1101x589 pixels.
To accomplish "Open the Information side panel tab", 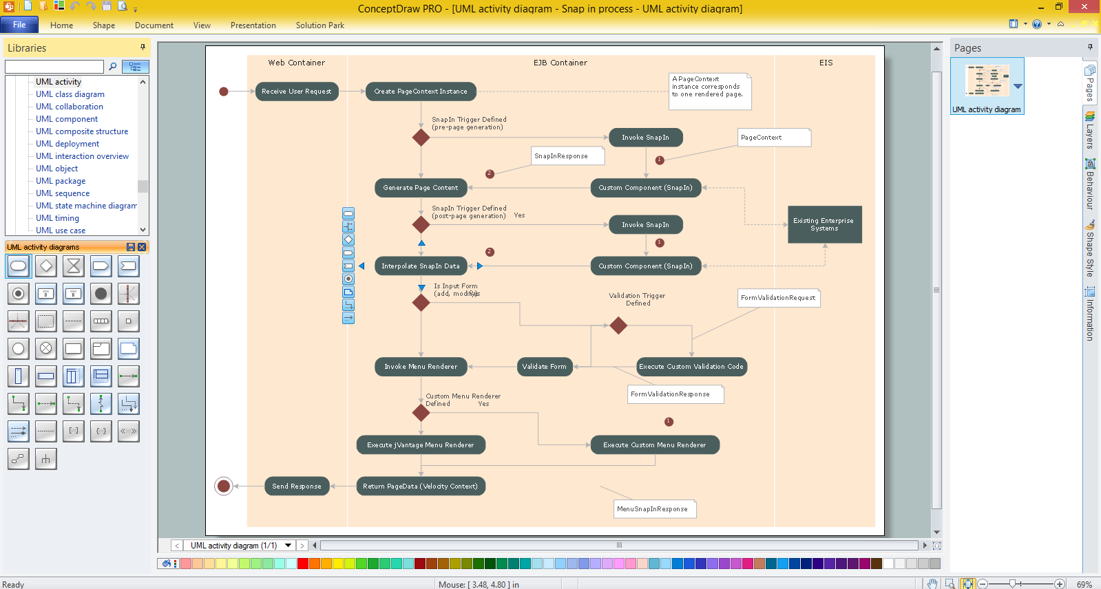I will coord(1090,313).
